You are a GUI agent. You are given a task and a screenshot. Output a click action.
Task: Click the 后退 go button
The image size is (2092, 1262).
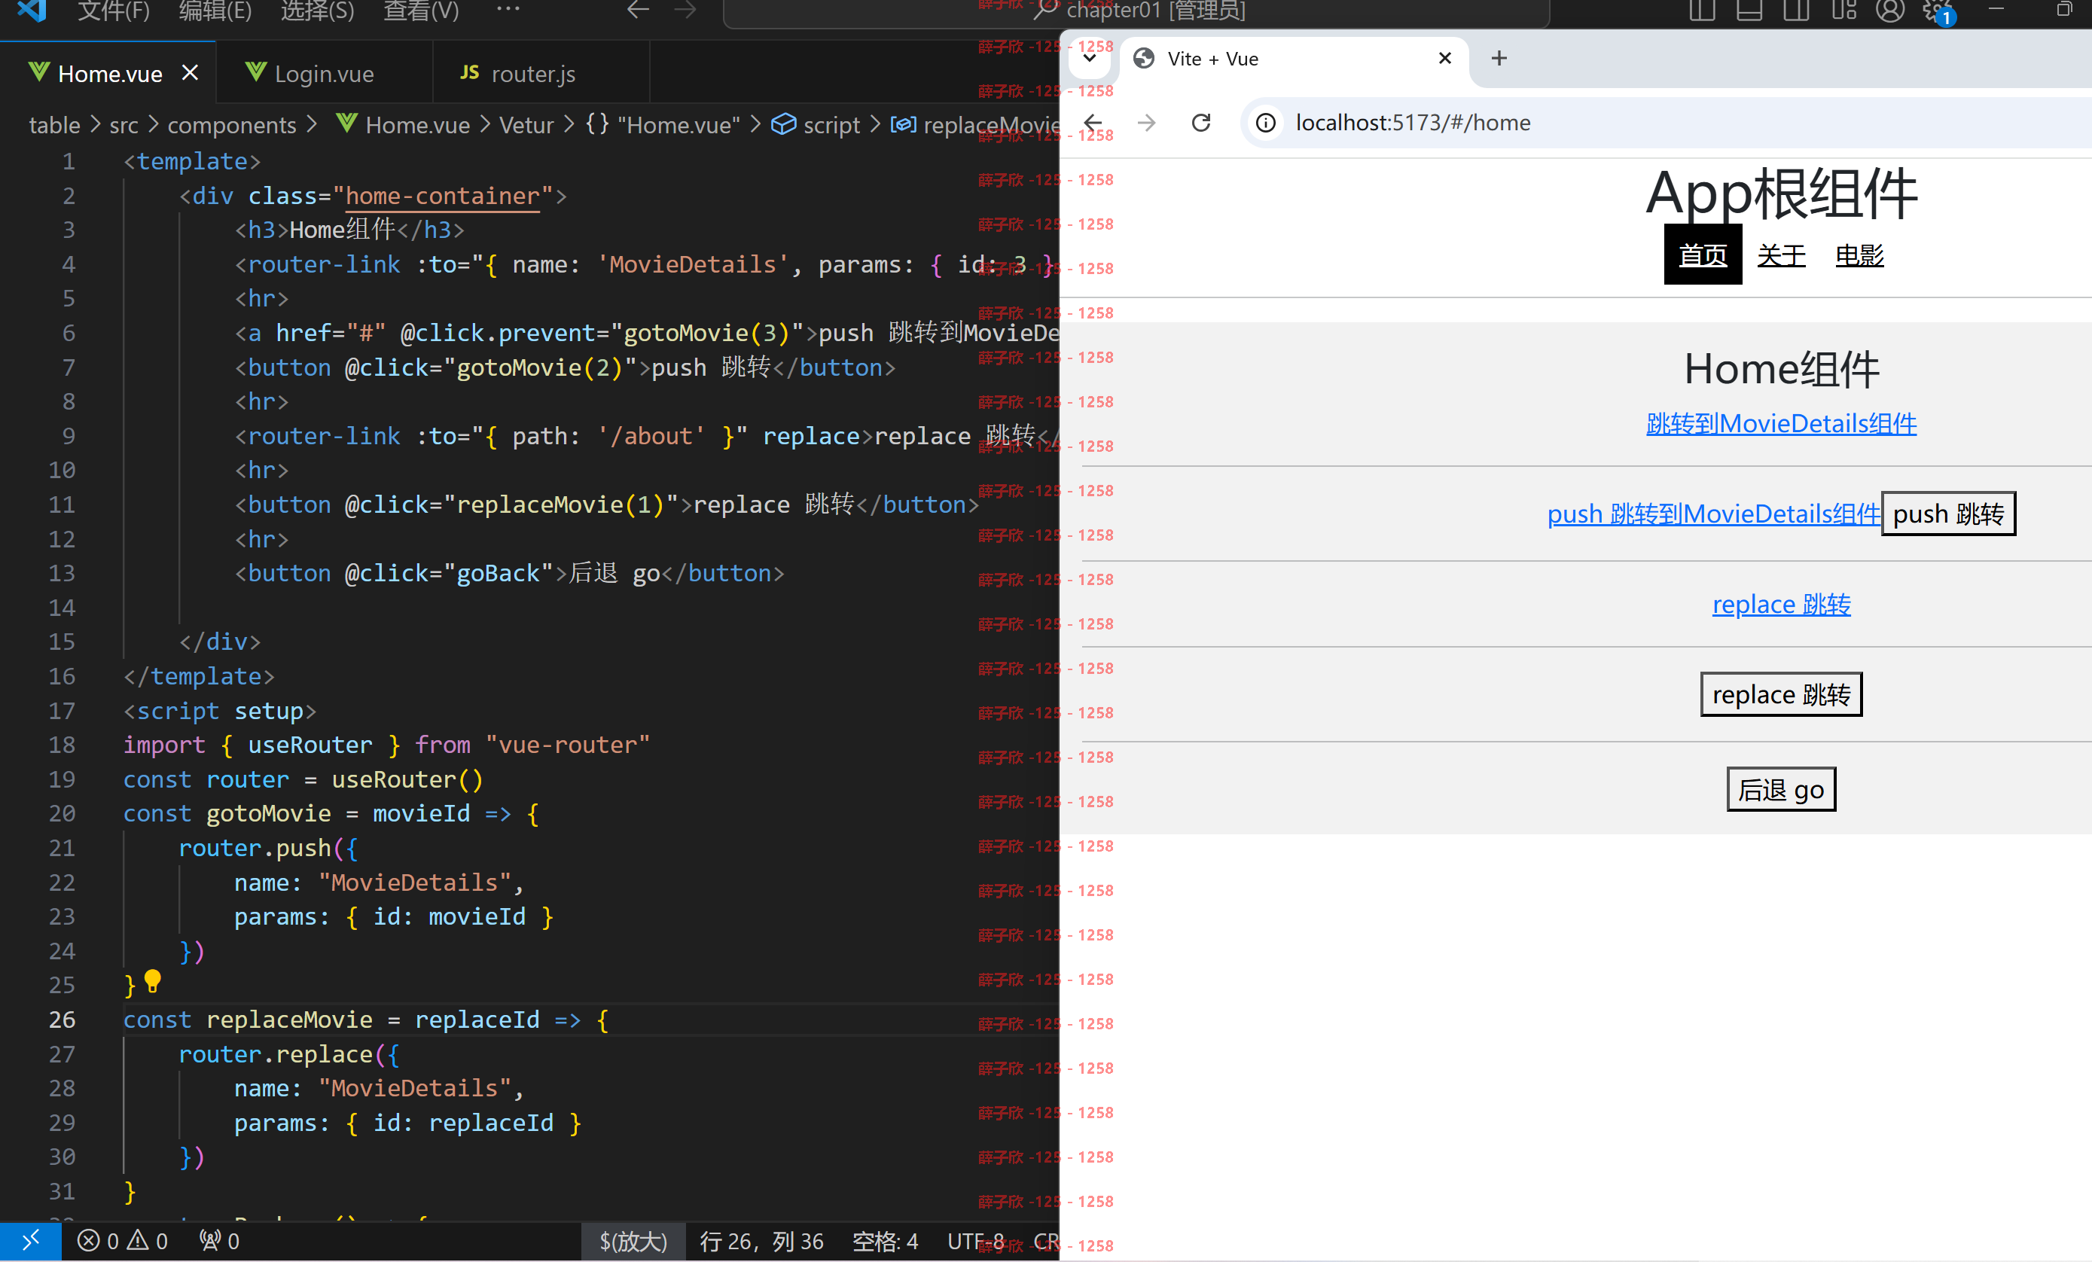pyautogui.click(x=1781, y=789)
